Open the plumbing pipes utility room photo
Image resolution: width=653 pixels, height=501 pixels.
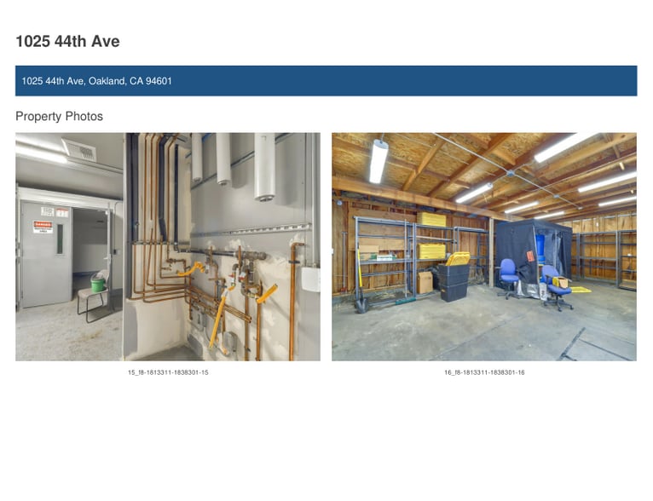coord(168,247)
